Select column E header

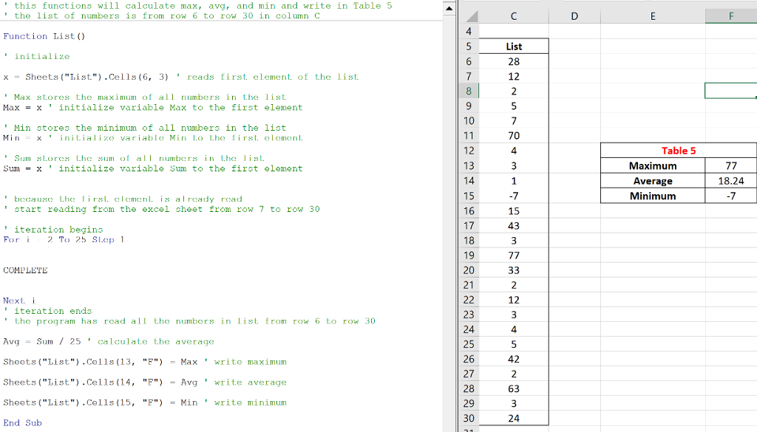pyautogui.click(x=653, y=16)
